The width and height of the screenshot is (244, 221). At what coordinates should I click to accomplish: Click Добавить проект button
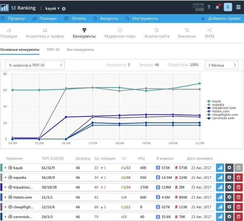tap(221, 18)
